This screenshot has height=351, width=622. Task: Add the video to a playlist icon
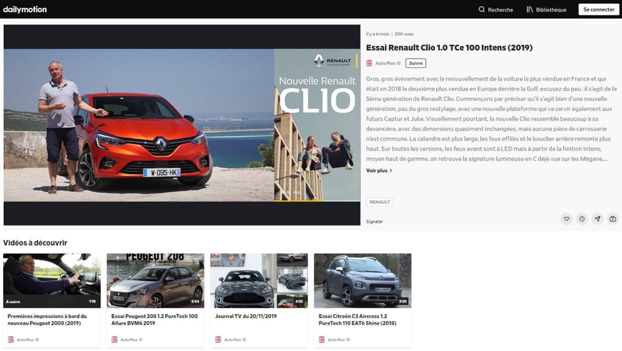(613, 219)
